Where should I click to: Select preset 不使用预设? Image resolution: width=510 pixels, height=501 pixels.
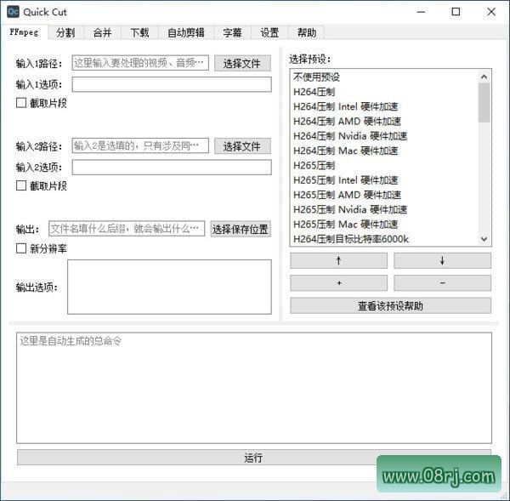(385, 77)
